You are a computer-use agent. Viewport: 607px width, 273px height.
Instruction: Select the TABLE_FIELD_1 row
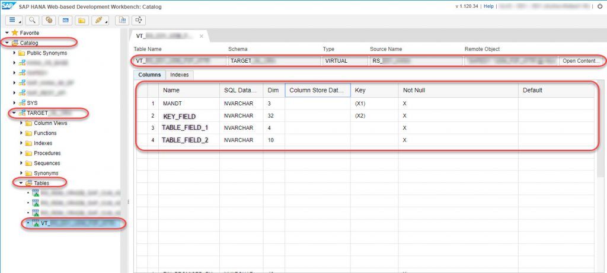(x=366, y=127)
